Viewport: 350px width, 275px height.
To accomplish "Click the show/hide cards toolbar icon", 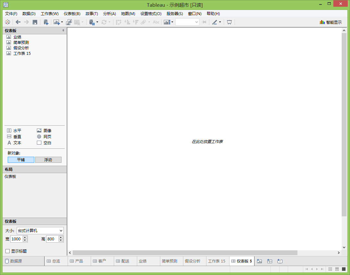I will click(167, 22).
